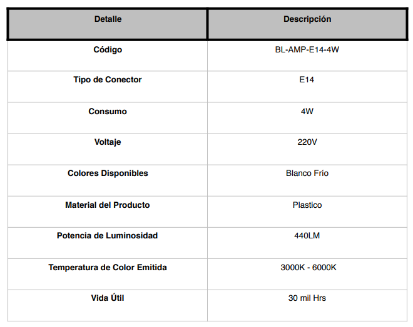Click the Voltaje row label
This screenshot has height=327, width=413.
(x=108, y=142)
